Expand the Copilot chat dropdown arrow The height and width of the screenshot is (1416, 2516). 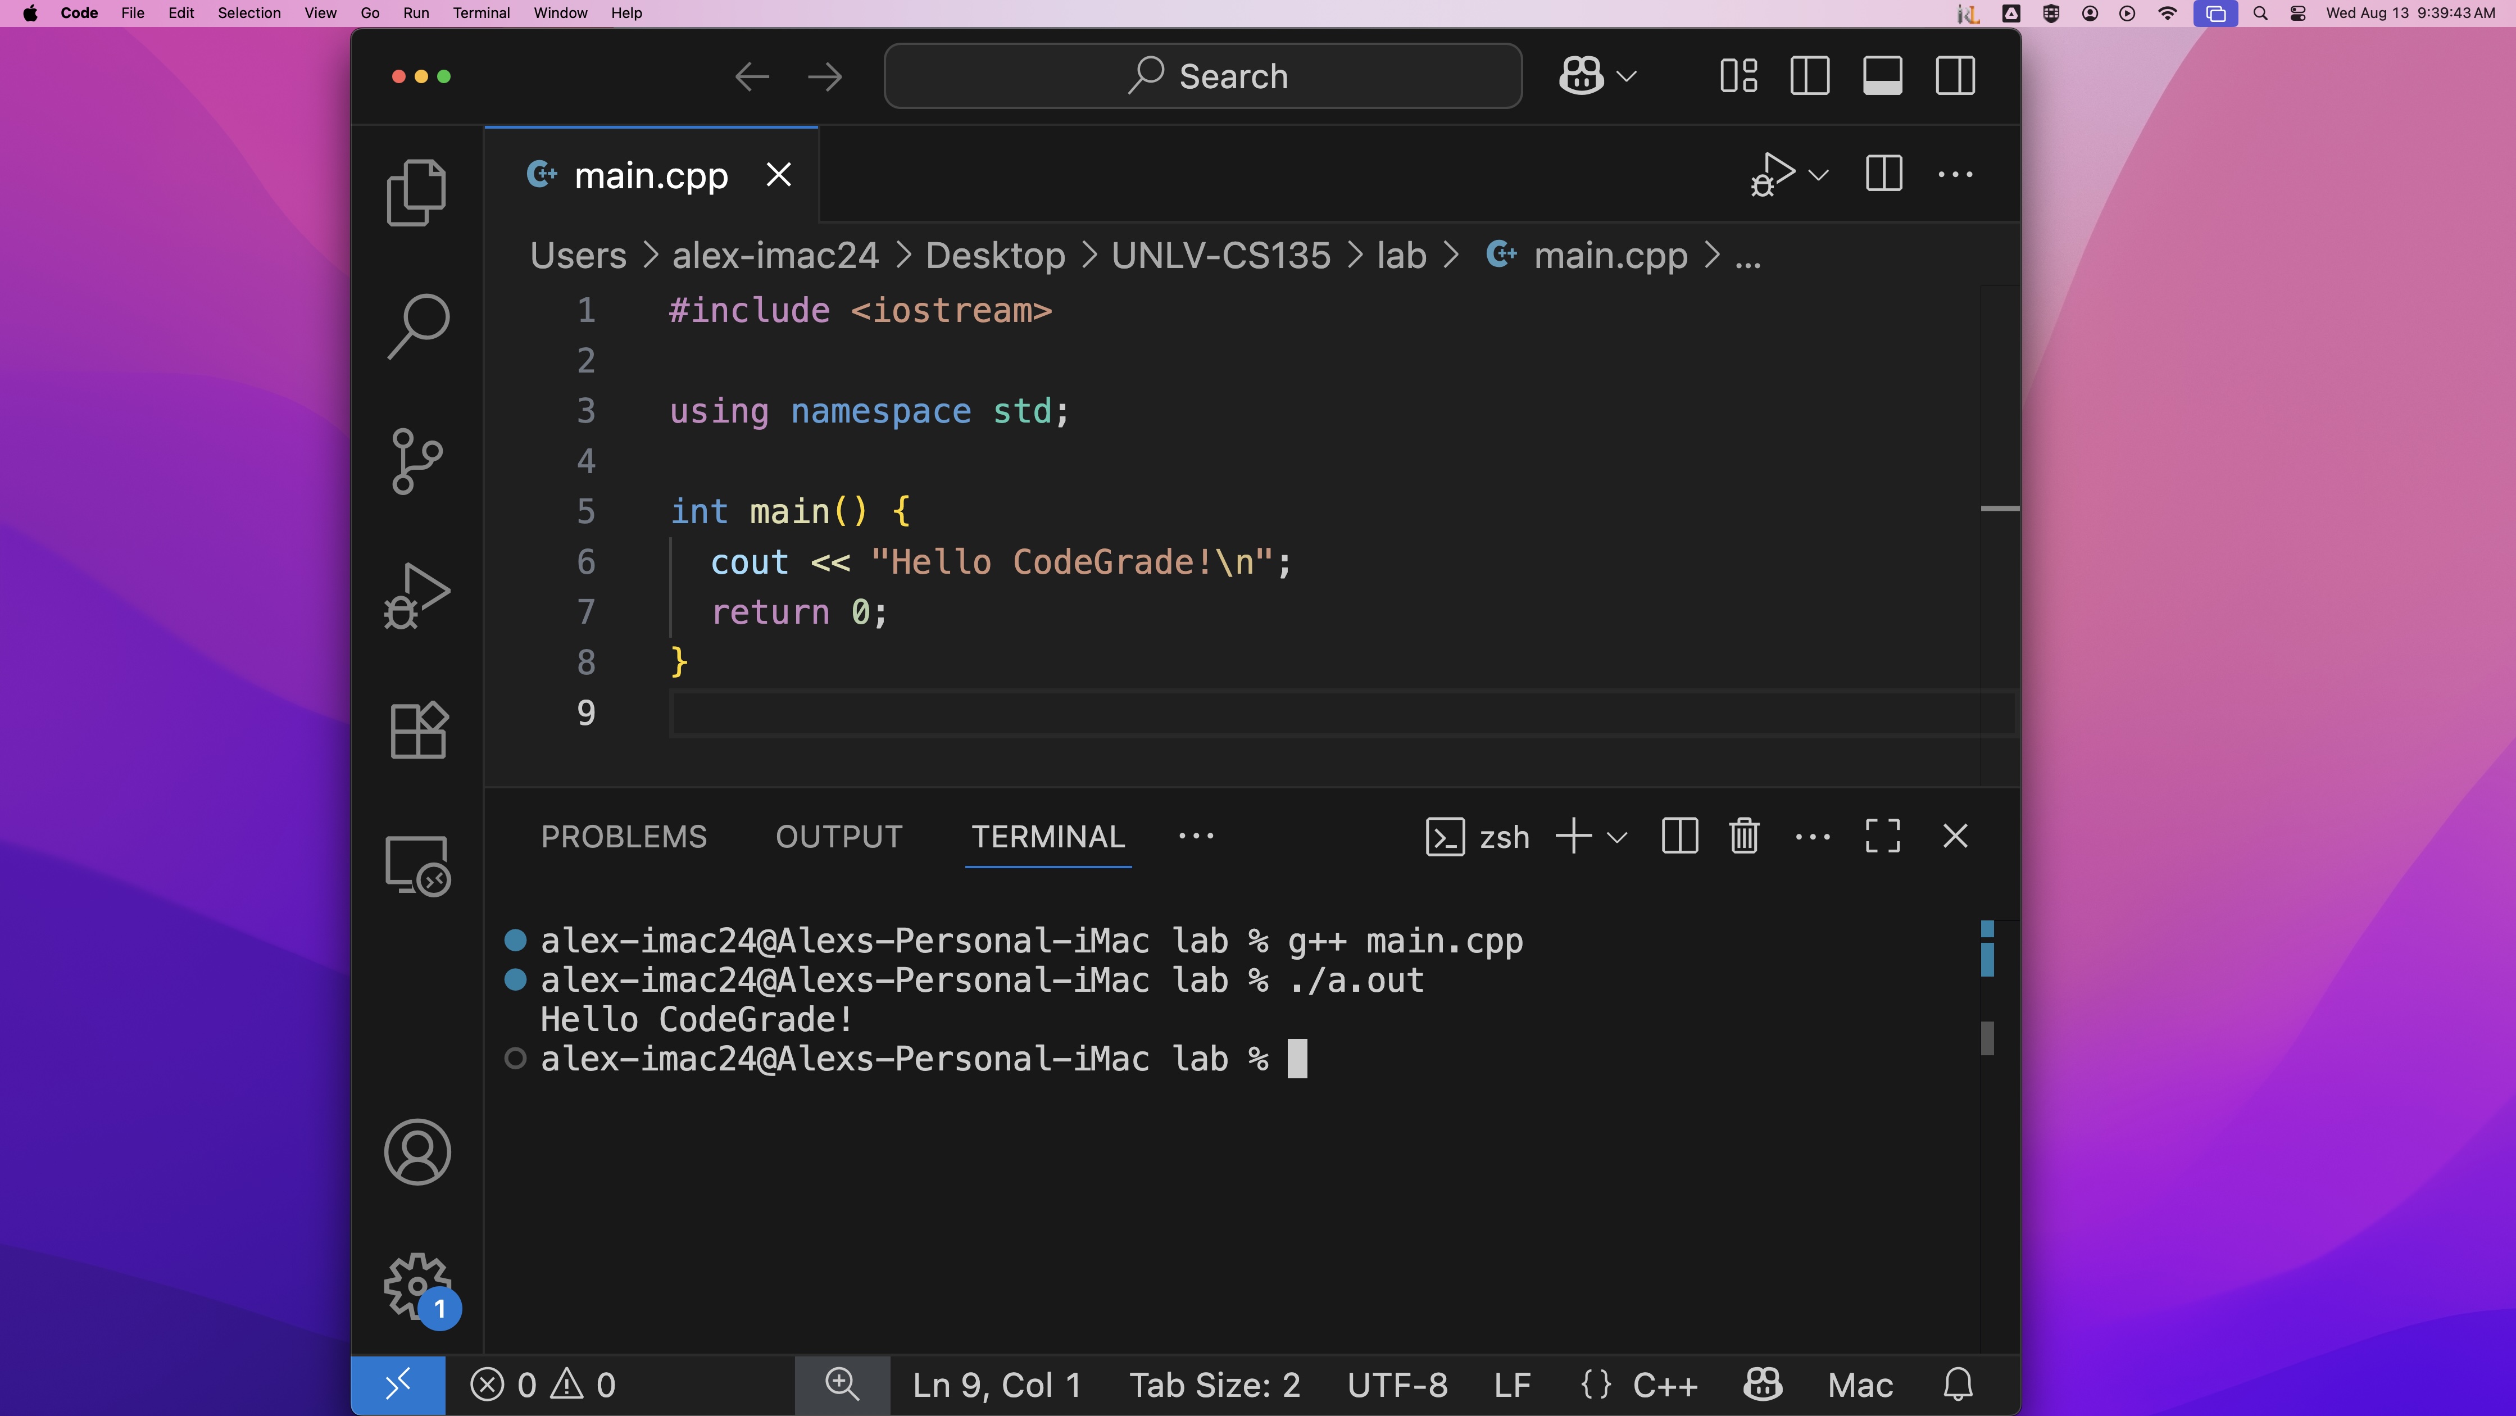(1627, 76)
